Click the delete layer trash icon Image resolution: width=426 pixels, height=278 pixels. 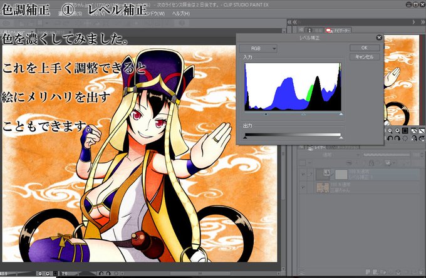pos(421,272)
